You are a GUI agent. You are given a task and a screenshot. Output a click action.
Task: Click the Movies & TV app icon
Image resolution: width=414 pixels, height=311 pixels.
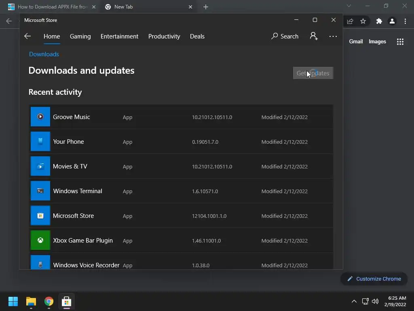point(40,166)
